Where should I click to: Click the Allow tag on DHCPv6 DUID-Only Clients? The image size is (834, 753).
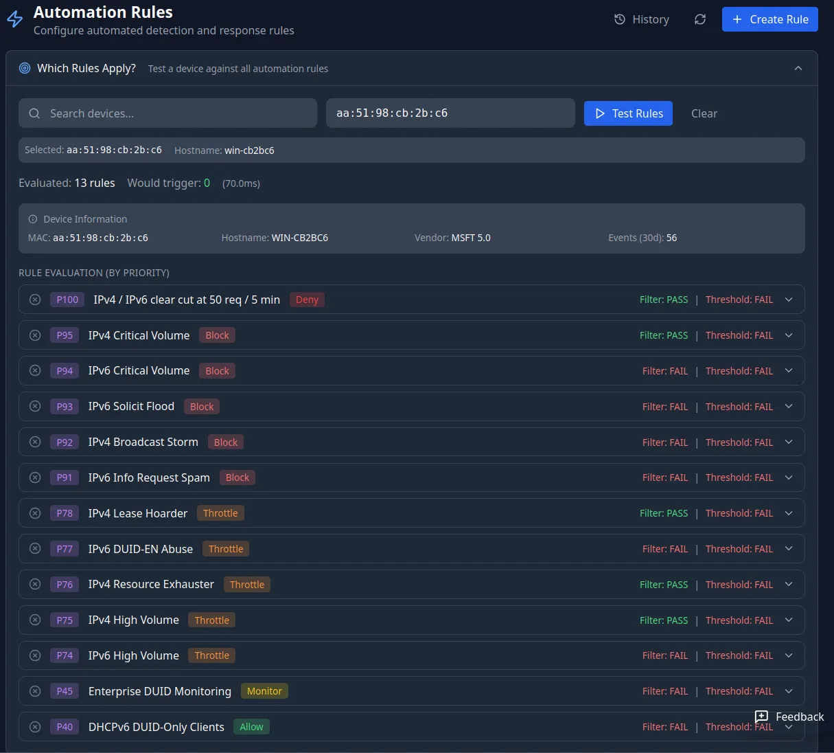[251, 727]
